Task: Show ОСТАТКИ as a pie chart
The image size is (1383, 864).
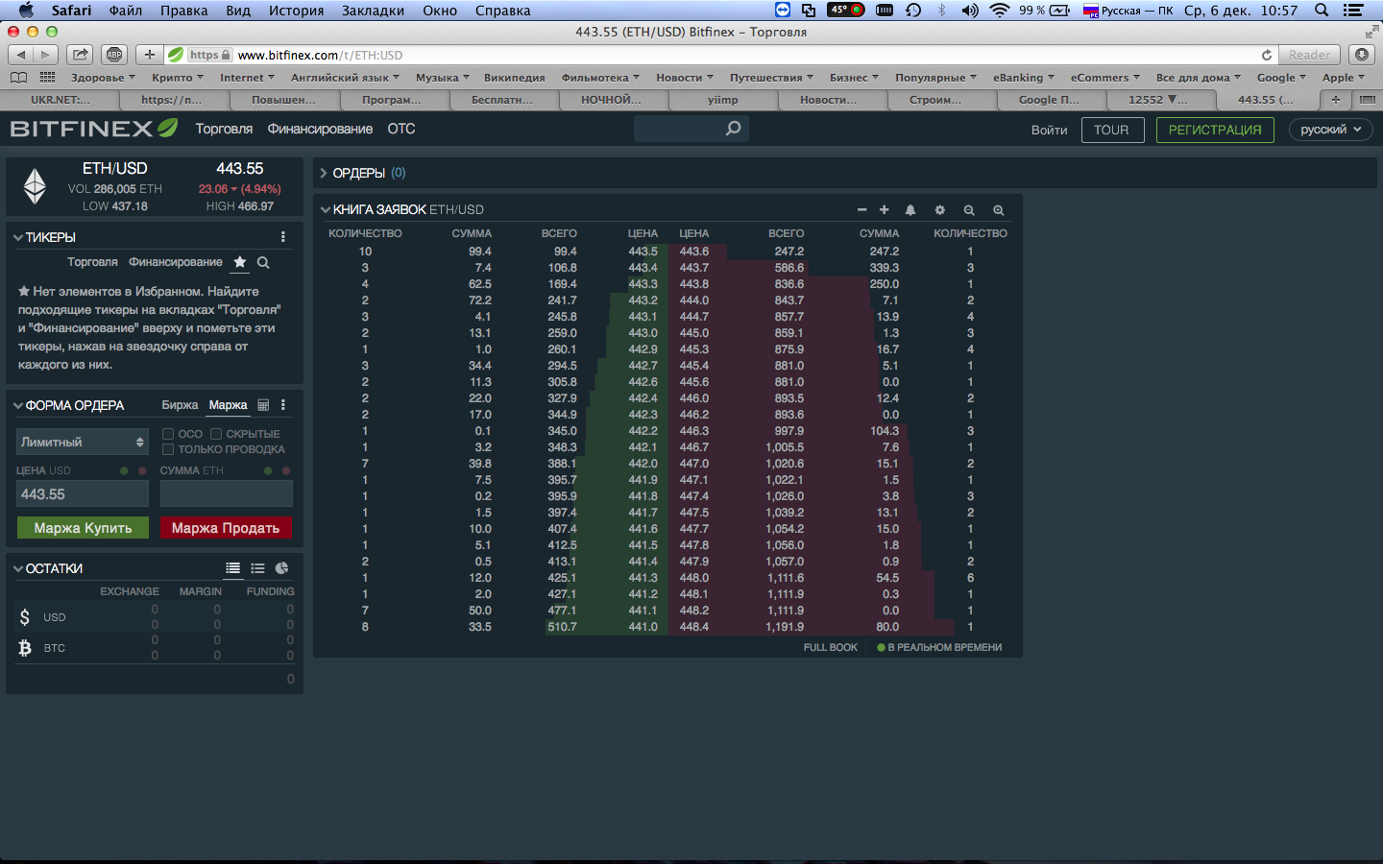Action: point(281,568)
